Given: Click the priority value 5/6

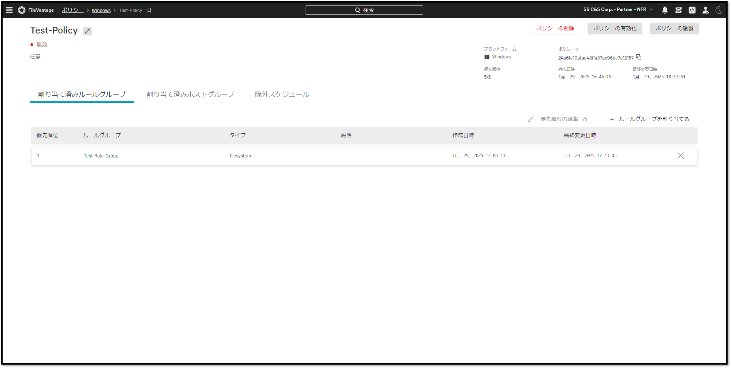Looking at the screenshot, I should (x=487, y=77).
